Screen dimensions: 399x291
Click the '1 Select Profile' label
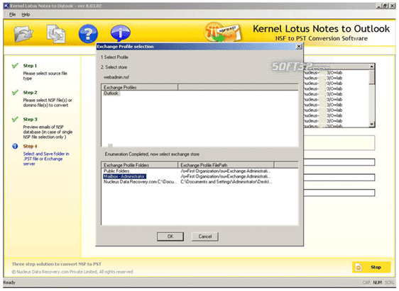tap(114, 57)
